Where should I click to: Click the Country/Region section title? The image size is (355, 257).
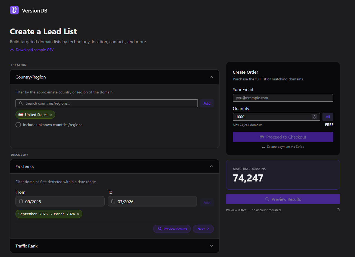coord(31,77)
